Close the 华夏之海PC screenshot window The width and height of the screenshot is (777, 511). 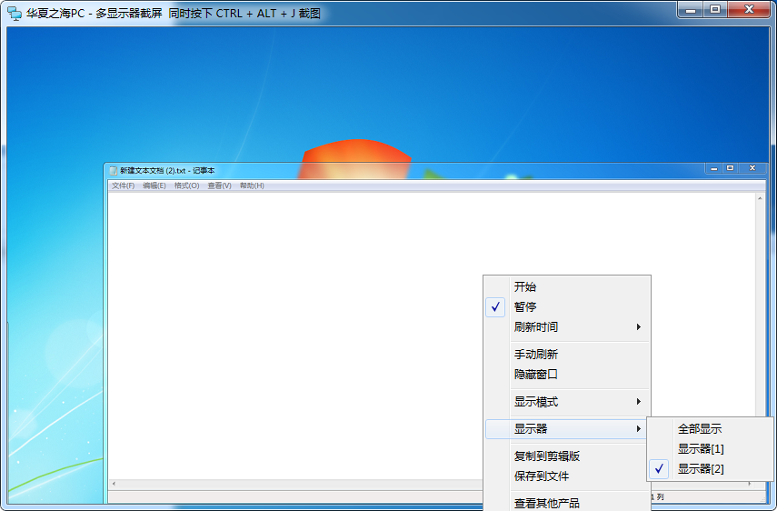(x=750, y=9)
